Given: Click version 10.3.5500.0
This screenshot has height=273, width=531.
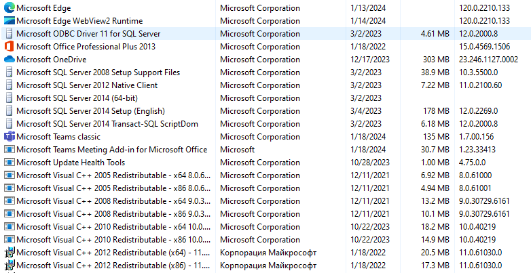Looking at the screenshot, I should coord(479,72).
